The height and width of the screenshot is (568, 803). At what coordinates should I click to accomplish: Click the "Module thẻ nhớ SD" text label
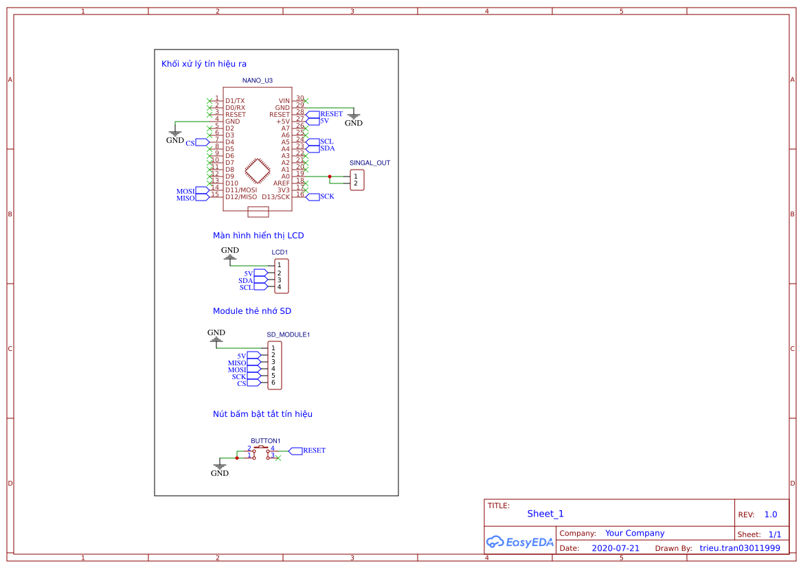click(252, 311)
